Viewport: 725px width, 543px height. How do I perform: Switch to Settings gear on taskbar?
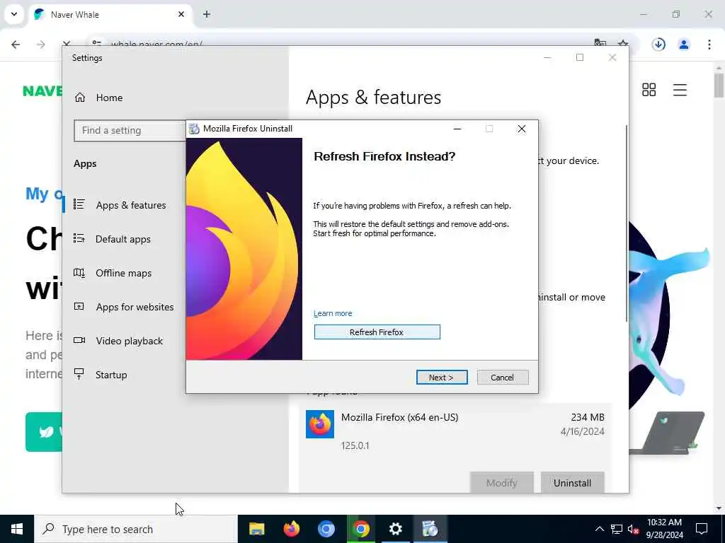395,529
